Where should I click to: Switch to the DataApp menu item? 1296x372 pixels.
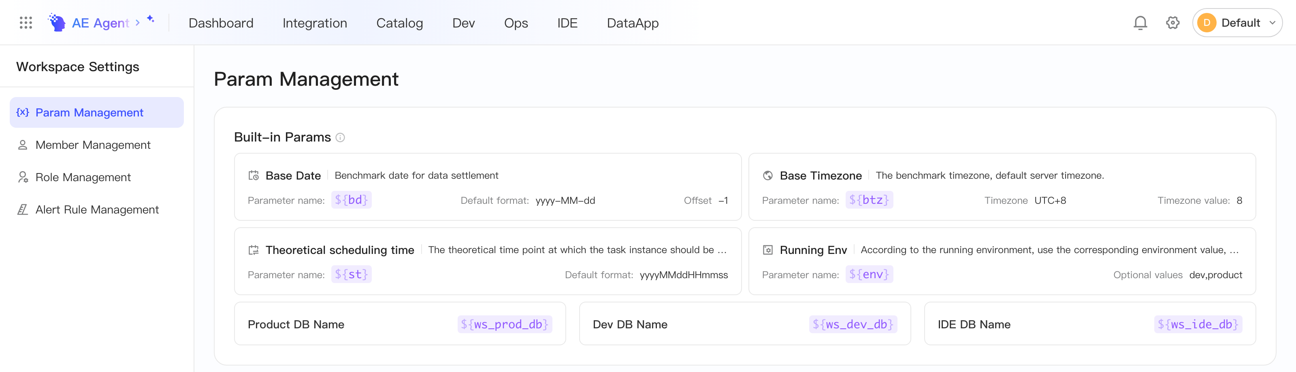pyautogui.click(x=632, y=23)
